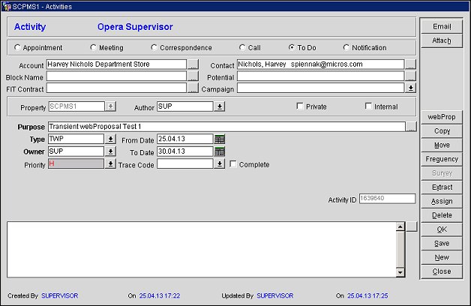
Task: Expand the Type dropdown list
Action: click(110, 139)
